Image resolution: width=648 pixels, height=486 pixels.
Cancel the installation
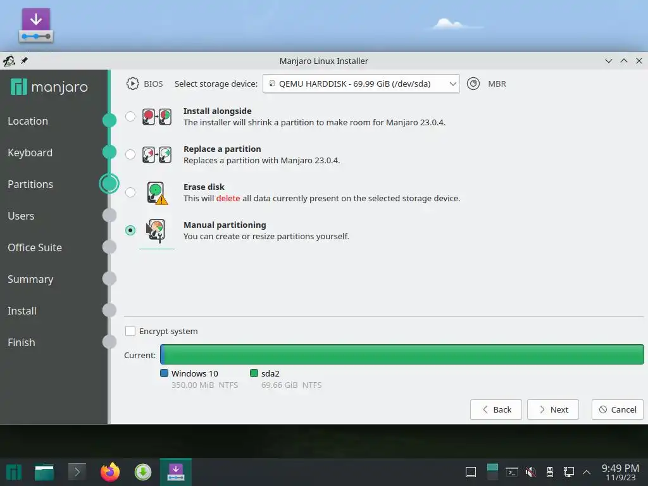click(618, 409)
